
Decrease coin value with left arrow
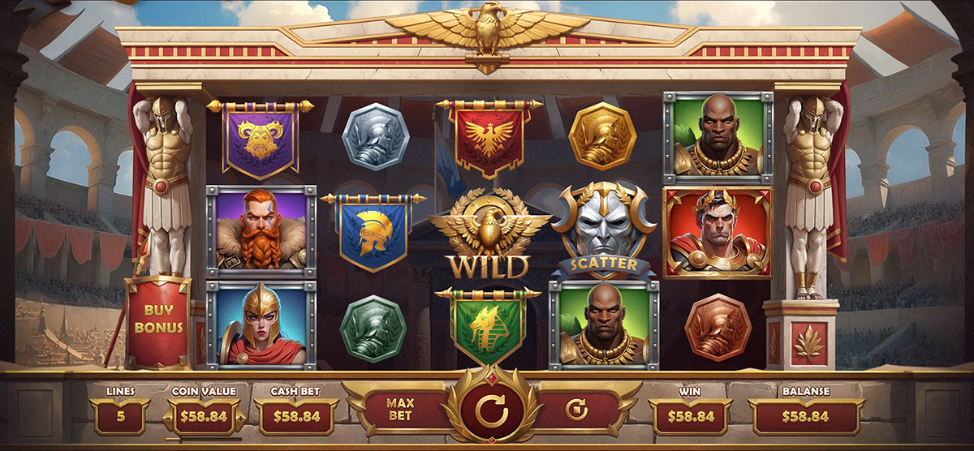169,417
